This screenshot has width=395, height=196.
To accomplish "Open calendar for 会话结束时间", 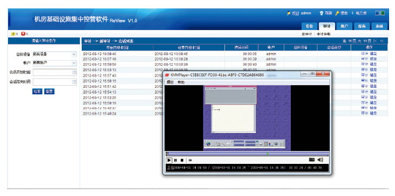I will point(74,82).
